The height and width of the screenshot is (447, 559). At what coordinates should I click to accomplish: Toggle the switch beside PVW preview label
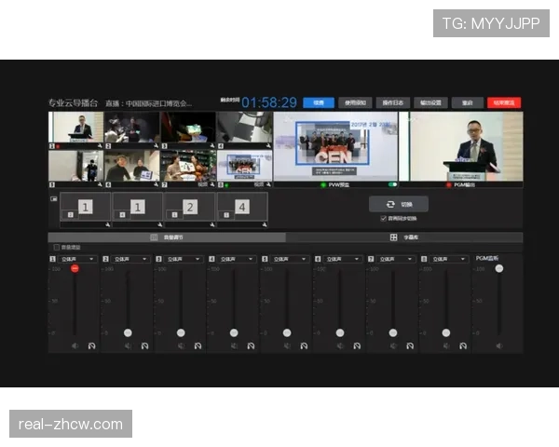coord(393,184)
